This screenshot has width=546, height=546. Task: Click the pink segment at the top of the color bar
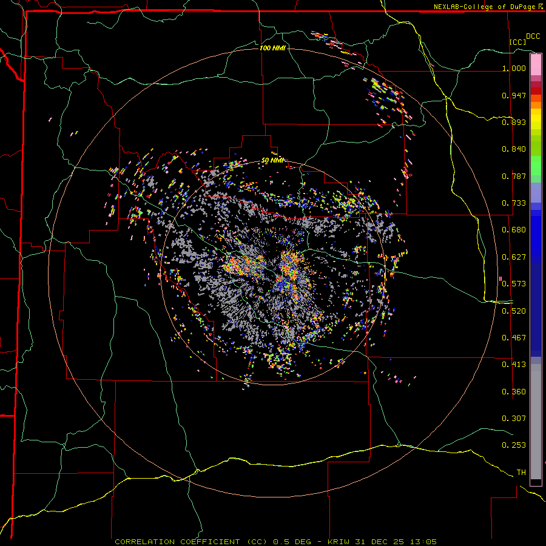coord(536,64)
